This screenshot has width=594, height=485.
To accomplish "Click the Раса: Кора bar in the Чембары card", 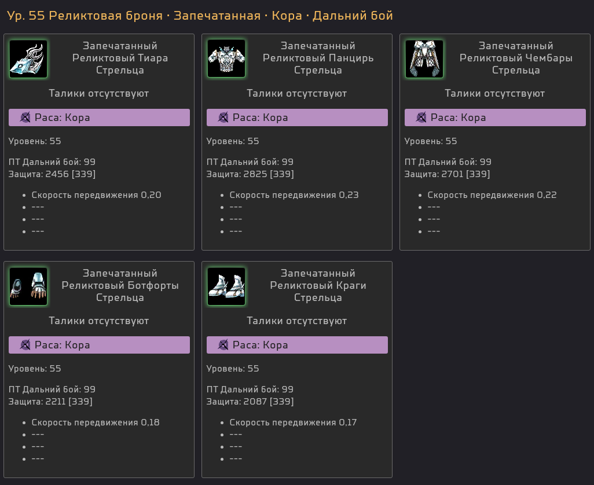I will [x=495, y=117].
